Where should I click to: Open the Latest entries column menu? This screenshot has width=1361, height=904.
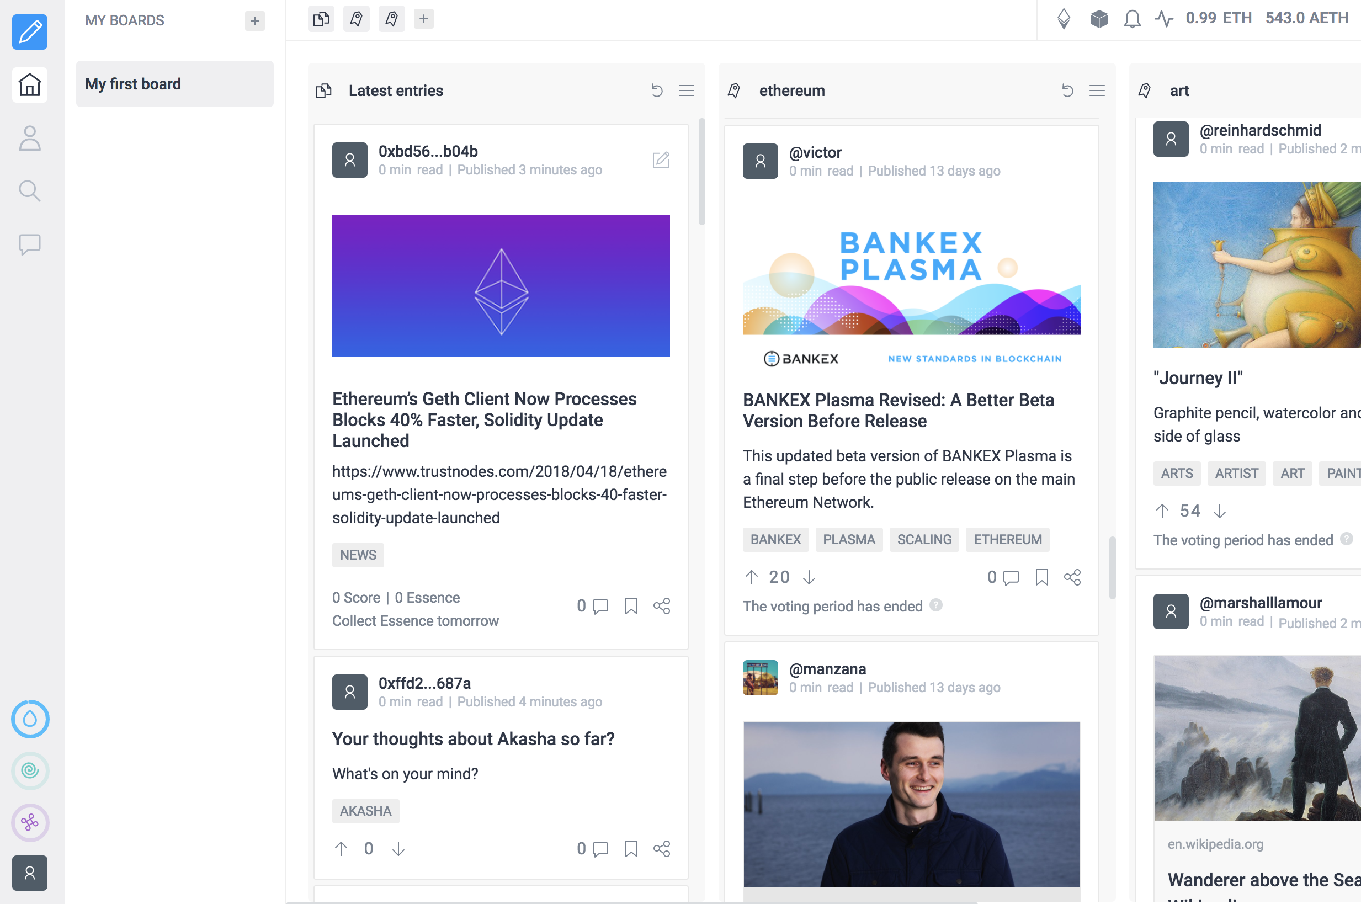tap(686, 91)
